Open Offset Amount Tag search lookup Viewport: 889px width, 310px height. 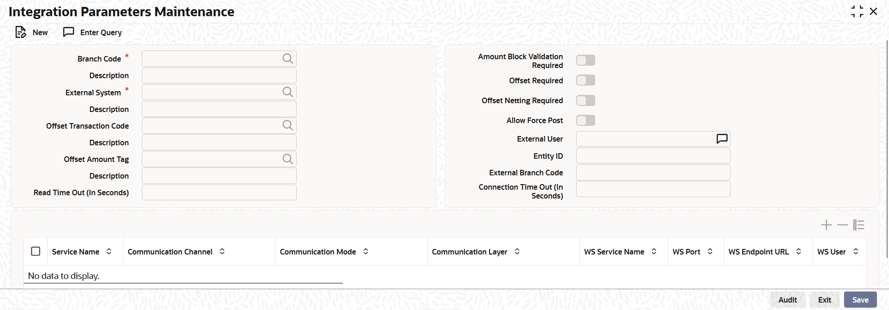point(288,159)
